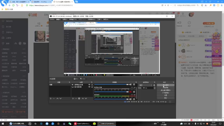Decrease transition duration with down arrow
Image resolution: width=224 pixels, height=126 pixels.
(x=155, y=88)
